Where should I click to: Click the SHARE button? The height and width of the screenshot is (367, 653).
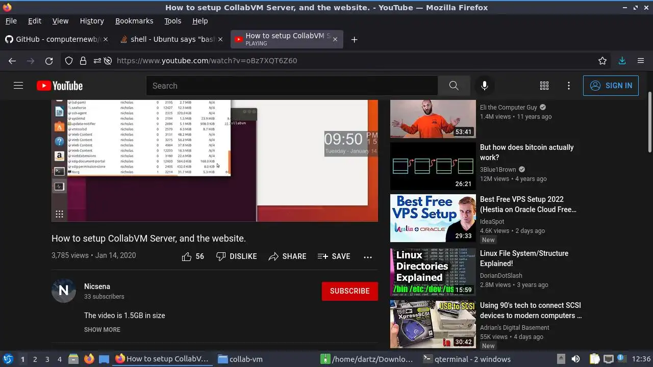[287, 256]
